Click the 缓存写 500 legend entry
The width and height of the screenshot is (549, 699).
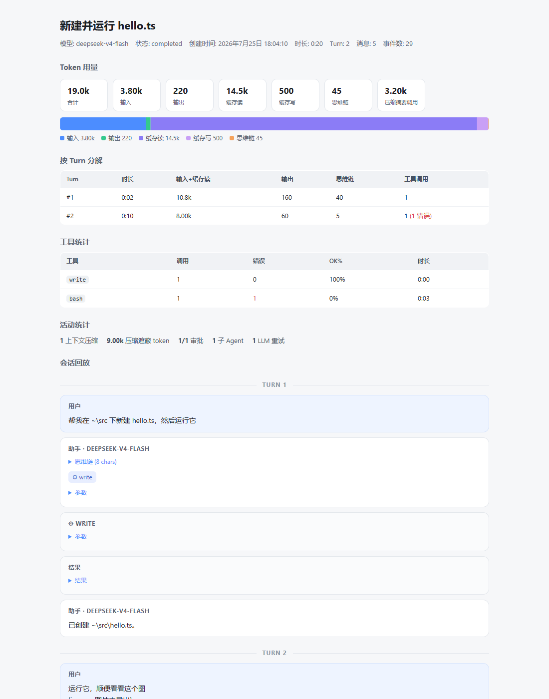[x=205, y=138]
